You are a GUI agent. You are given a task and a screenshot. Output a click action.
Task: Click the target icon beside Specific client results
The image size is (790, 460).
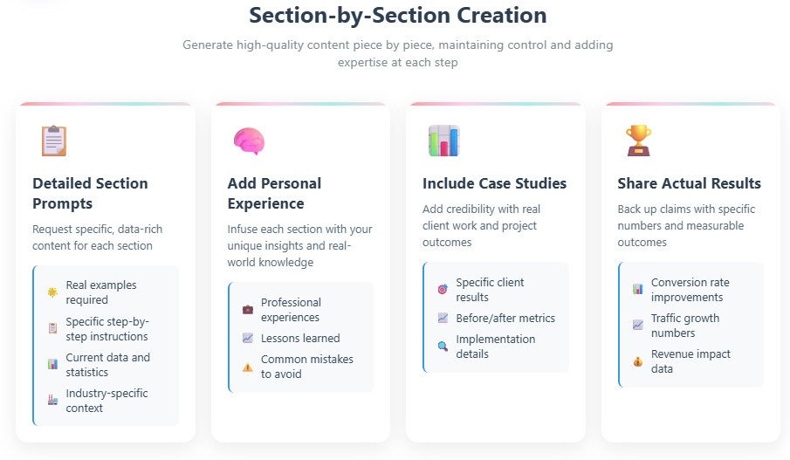tap(443, 289)
